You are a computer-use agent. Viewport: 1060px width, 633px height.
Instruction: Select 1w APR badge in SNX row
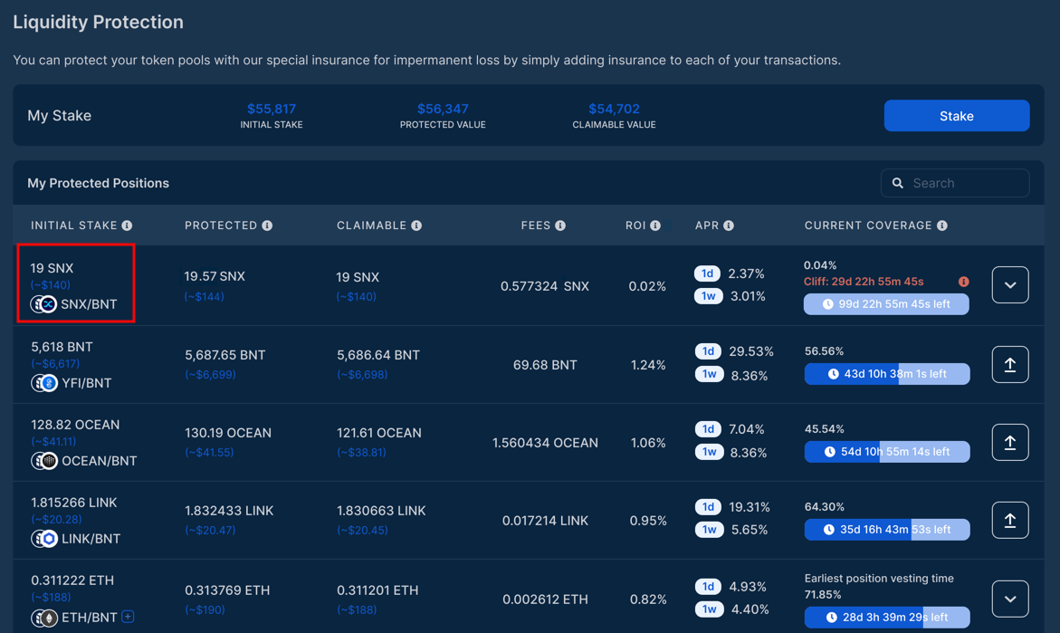point(709,295)
